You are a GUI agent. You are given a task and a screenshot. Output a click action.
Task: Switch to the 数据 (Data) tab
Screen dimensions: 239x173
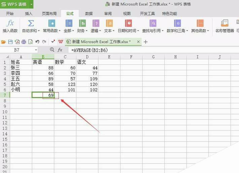89,14
